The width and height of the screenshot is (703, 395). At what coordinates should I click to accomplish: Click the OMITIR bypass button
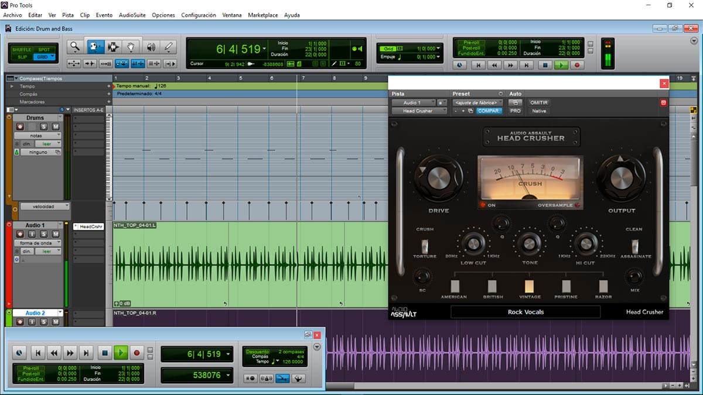coord(538,102)
